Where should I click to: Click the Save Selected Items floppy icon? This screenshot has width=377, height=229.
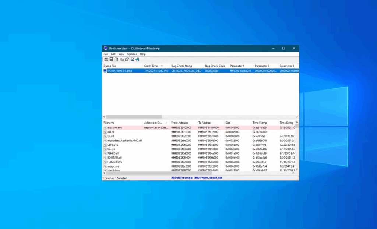pyautogui.click(x=111, y=59)
